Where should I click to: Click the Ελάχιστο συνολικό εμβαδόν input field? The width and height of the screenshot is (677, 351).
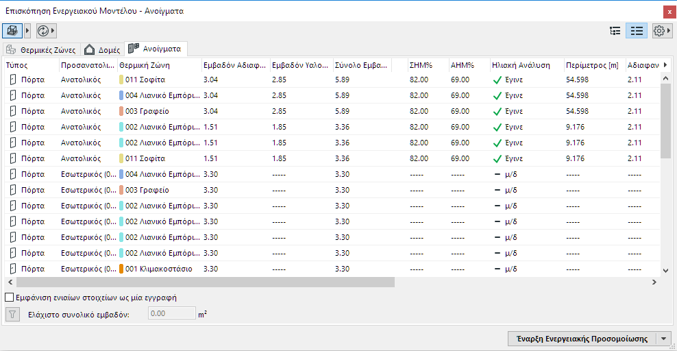(x=172, y=313)
